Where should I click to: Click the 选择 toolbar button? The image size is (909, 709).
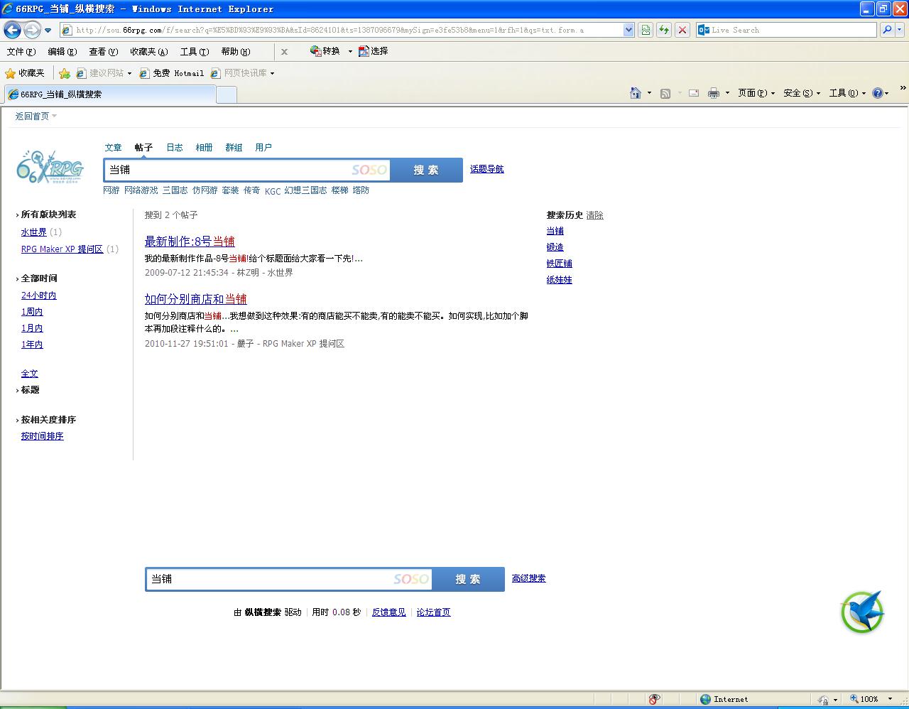coord(374,51)
